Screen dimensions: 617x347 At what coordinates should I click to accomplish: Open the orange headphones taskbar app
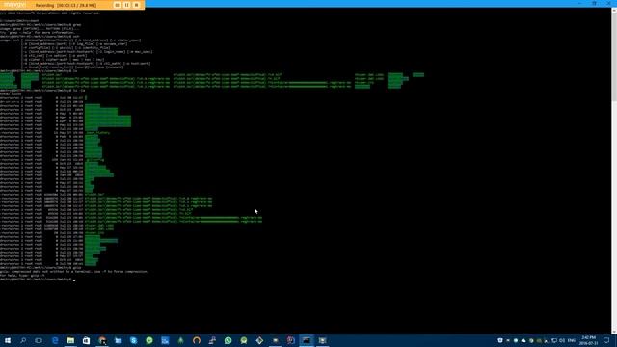click(197, 340)
